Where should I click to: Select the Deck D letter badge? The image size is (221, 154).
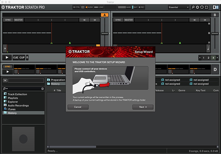215,69
